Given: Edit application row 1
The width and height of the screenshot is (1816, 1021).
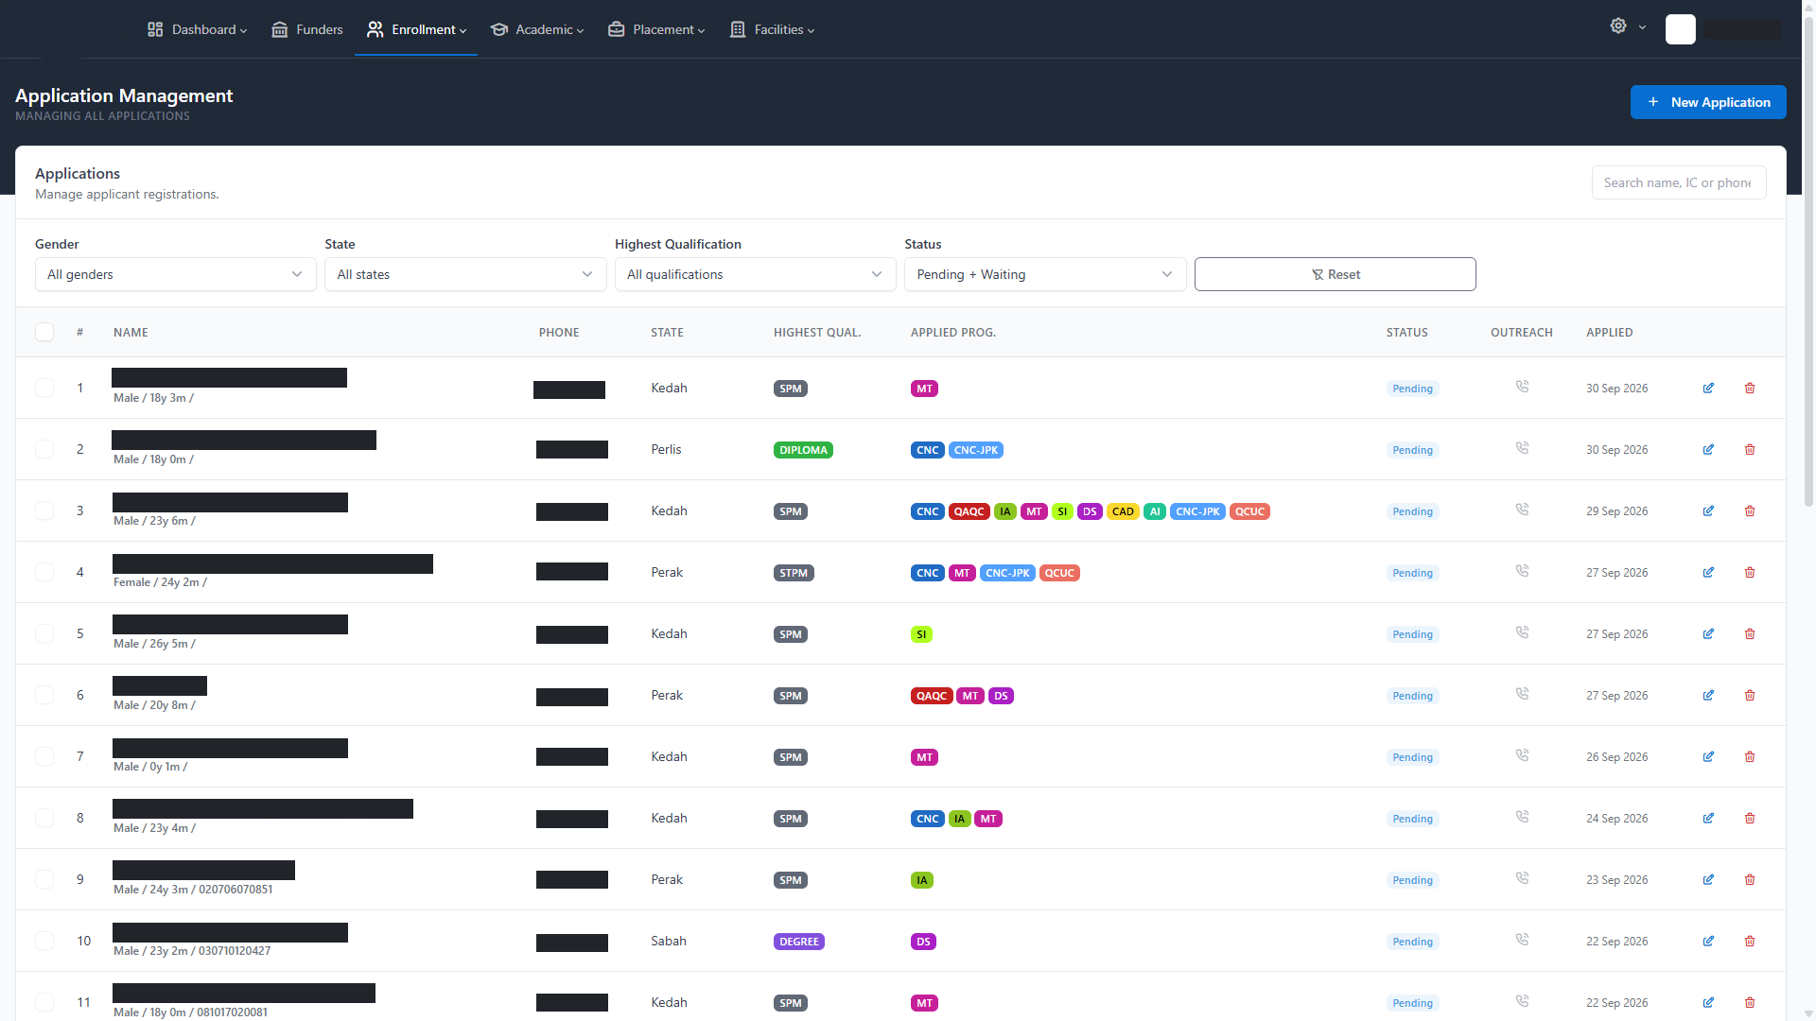Looking at the screenshot, I should coord(1708,389).
